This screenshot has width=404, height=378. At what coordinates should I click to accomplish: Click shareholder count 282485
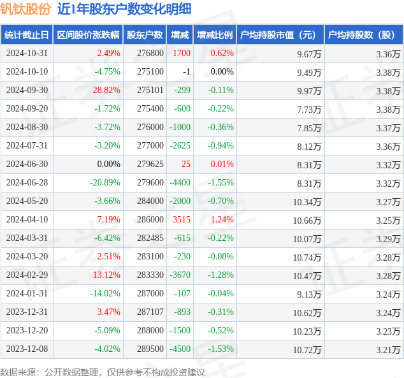150,238
